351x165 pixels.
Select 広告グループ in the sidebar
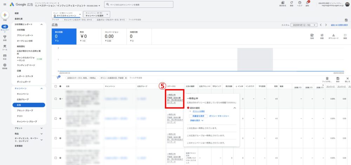pos(23,99)
